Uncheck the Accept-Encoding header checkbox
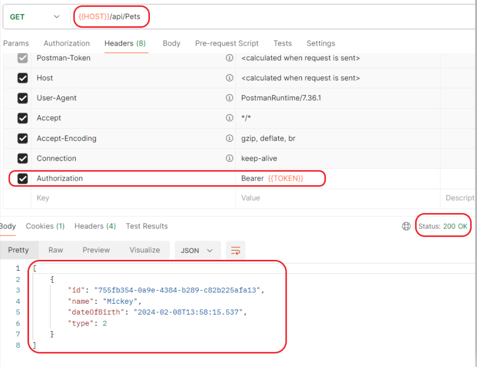 click(23, 138)
